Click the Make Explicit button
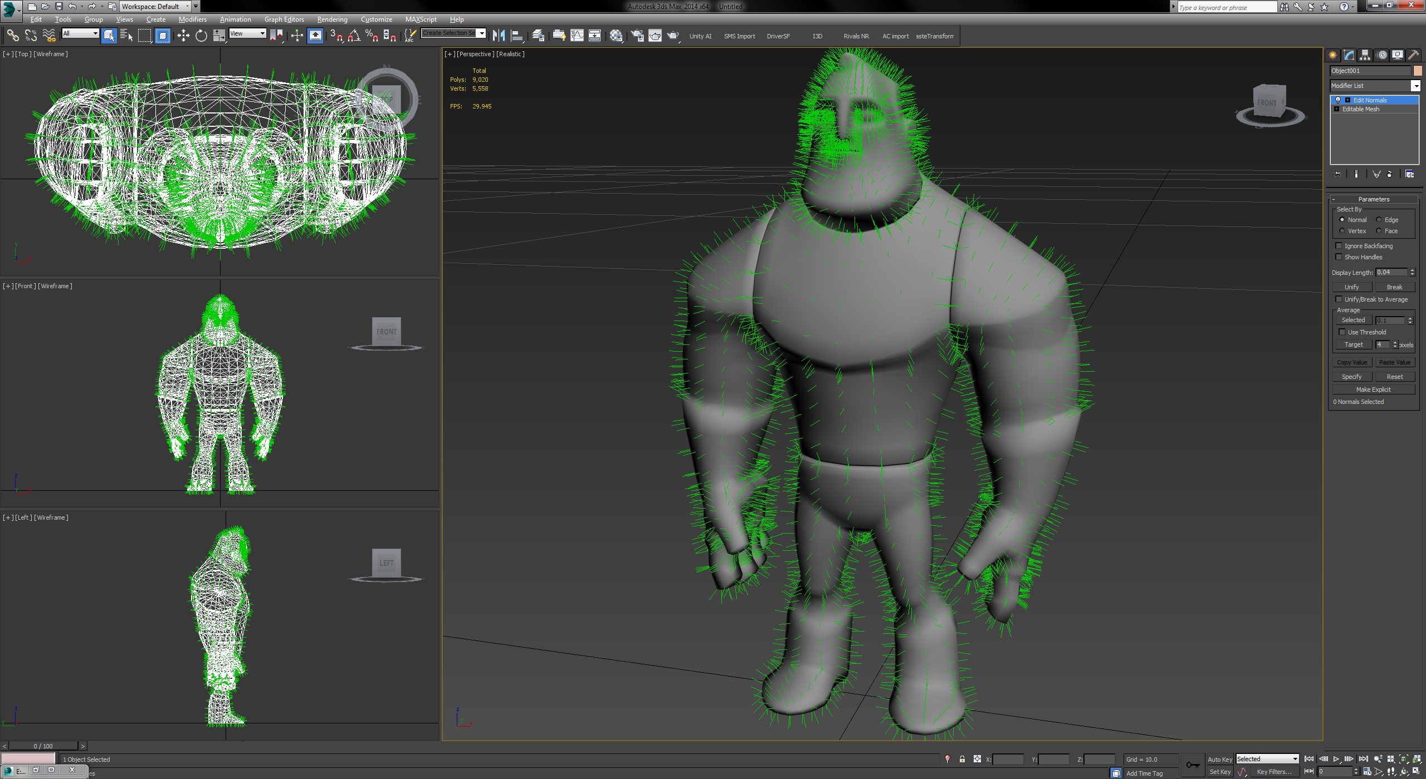The width and height of the screenshot is (1426, 779). coord(1373,389)
